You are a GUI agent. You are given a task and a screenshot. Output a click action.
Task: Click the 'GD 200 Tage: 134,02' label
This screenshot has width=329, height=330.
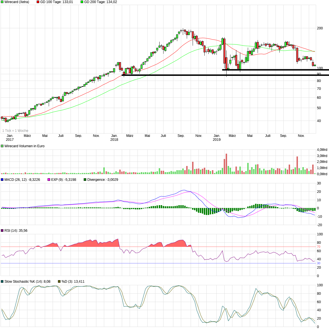(101, 2)
